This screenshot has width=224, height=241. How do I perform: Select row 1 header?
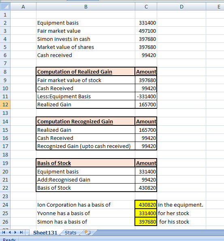pyautogui.click(x=5, y=15)
